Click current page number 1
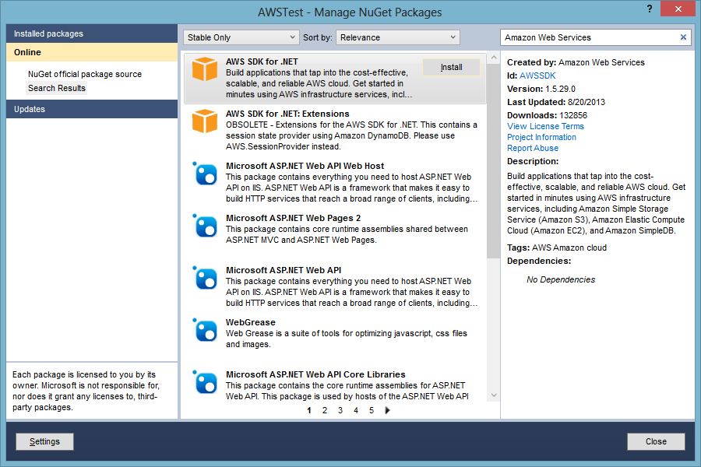 coord(309,410)
